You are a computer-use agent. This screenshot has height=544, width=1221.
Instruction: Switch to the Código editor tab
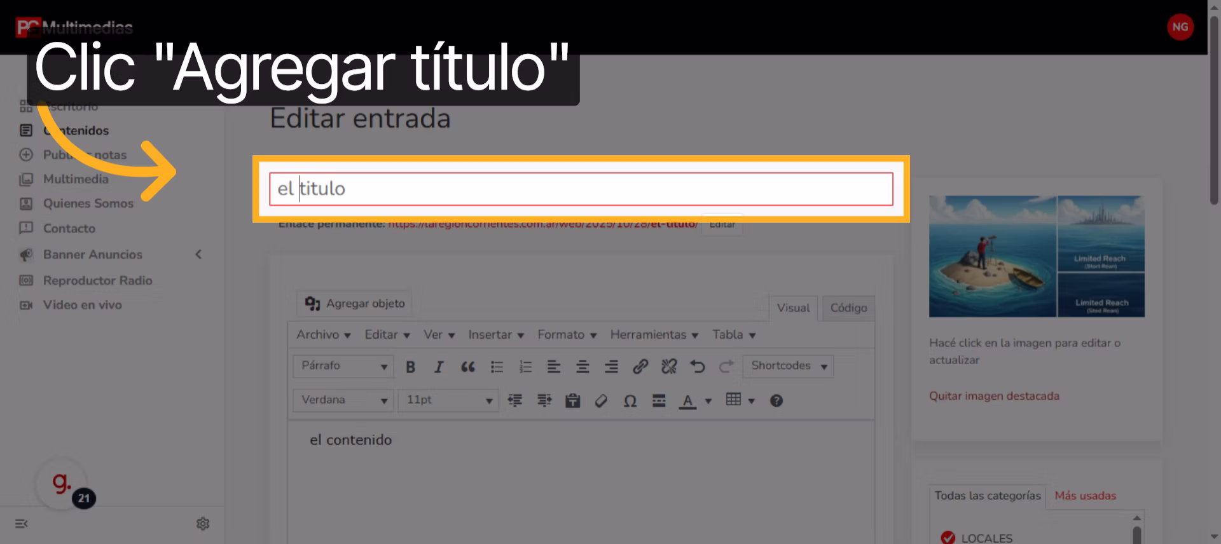848,308
